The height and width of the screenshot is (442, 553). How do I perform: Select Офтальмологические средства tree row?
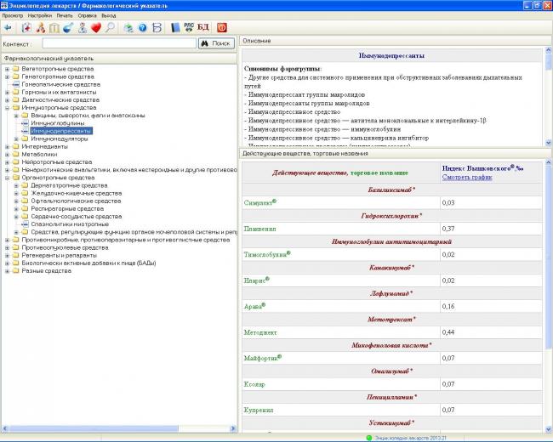click(76, 201)
